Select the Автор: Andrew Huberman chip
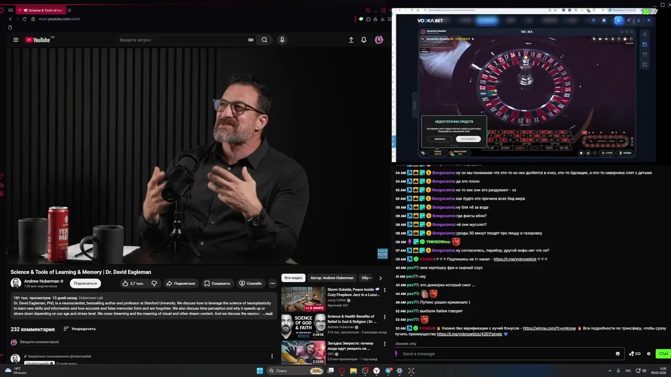 click(332, 278)
